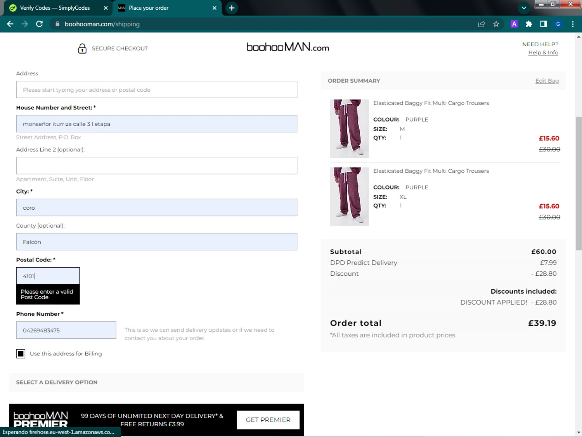Select the 'DISCOUNT APPLIED!' text
The image size is (582, 437).
click(x=494, y=302)
